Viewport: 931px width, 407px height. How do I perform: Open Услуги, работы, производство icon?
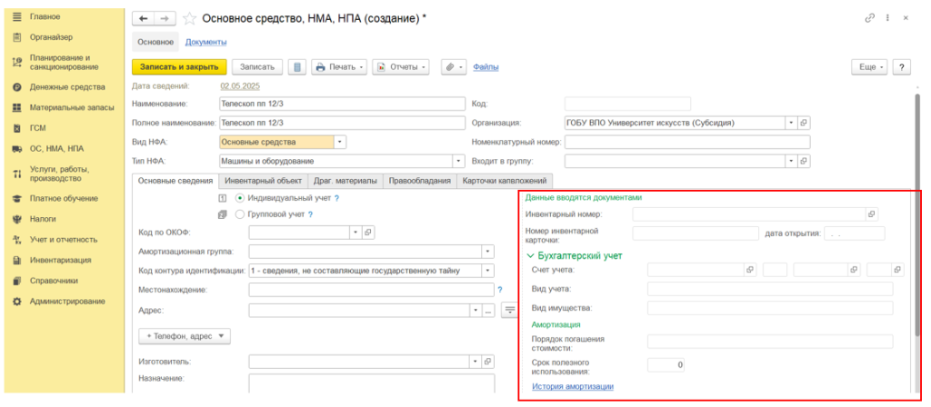pos(17,174)
